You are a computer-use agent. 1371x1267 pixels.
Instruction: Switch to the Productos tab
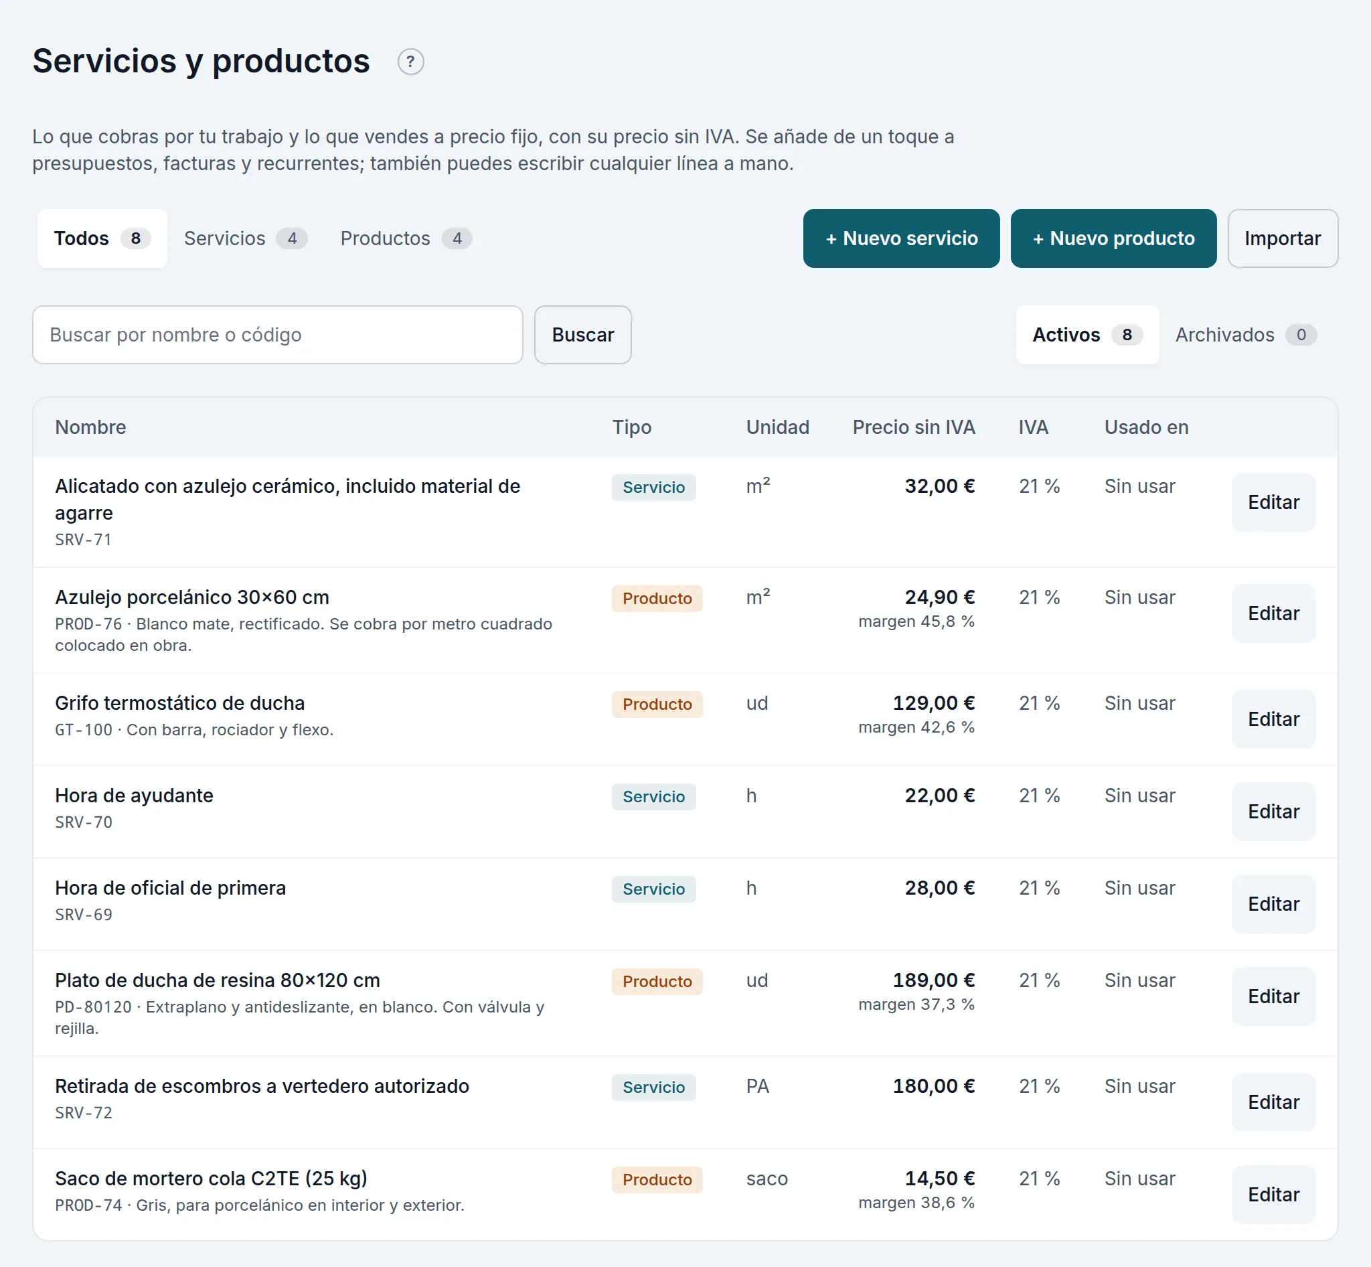coord(406,238)
